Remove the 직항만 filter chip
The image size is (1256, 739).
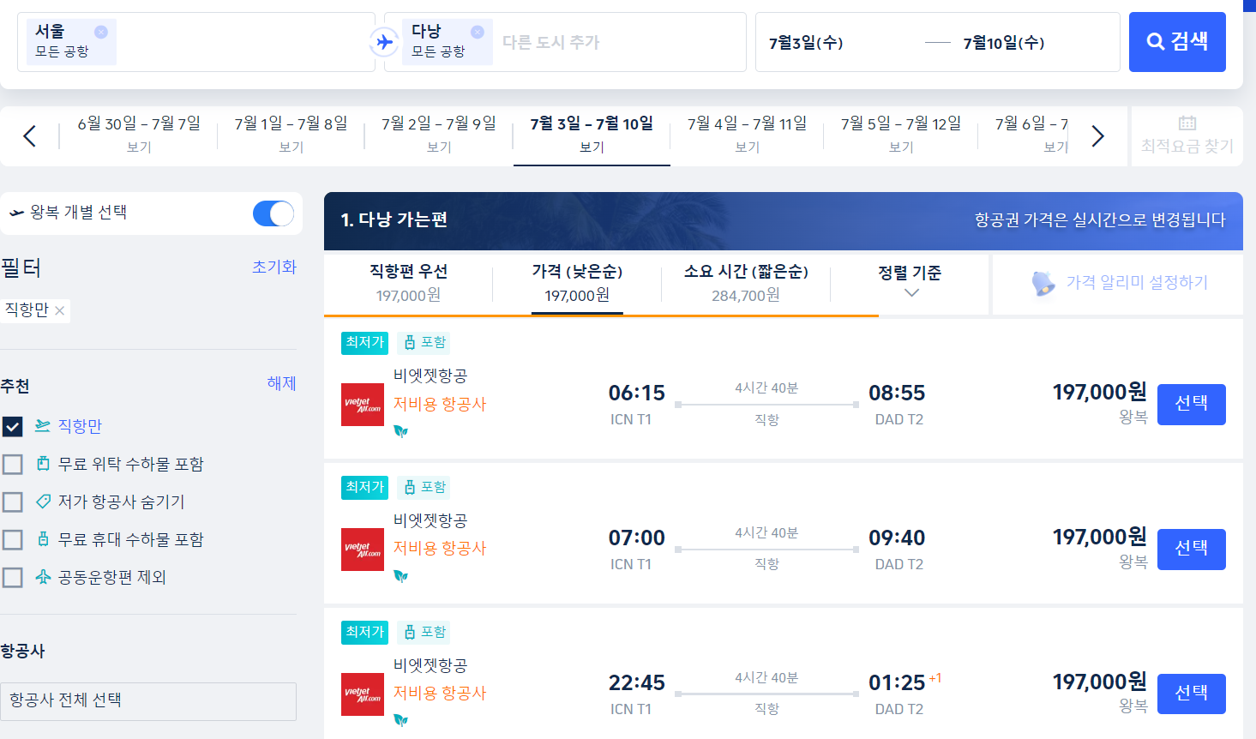[59, 310]
